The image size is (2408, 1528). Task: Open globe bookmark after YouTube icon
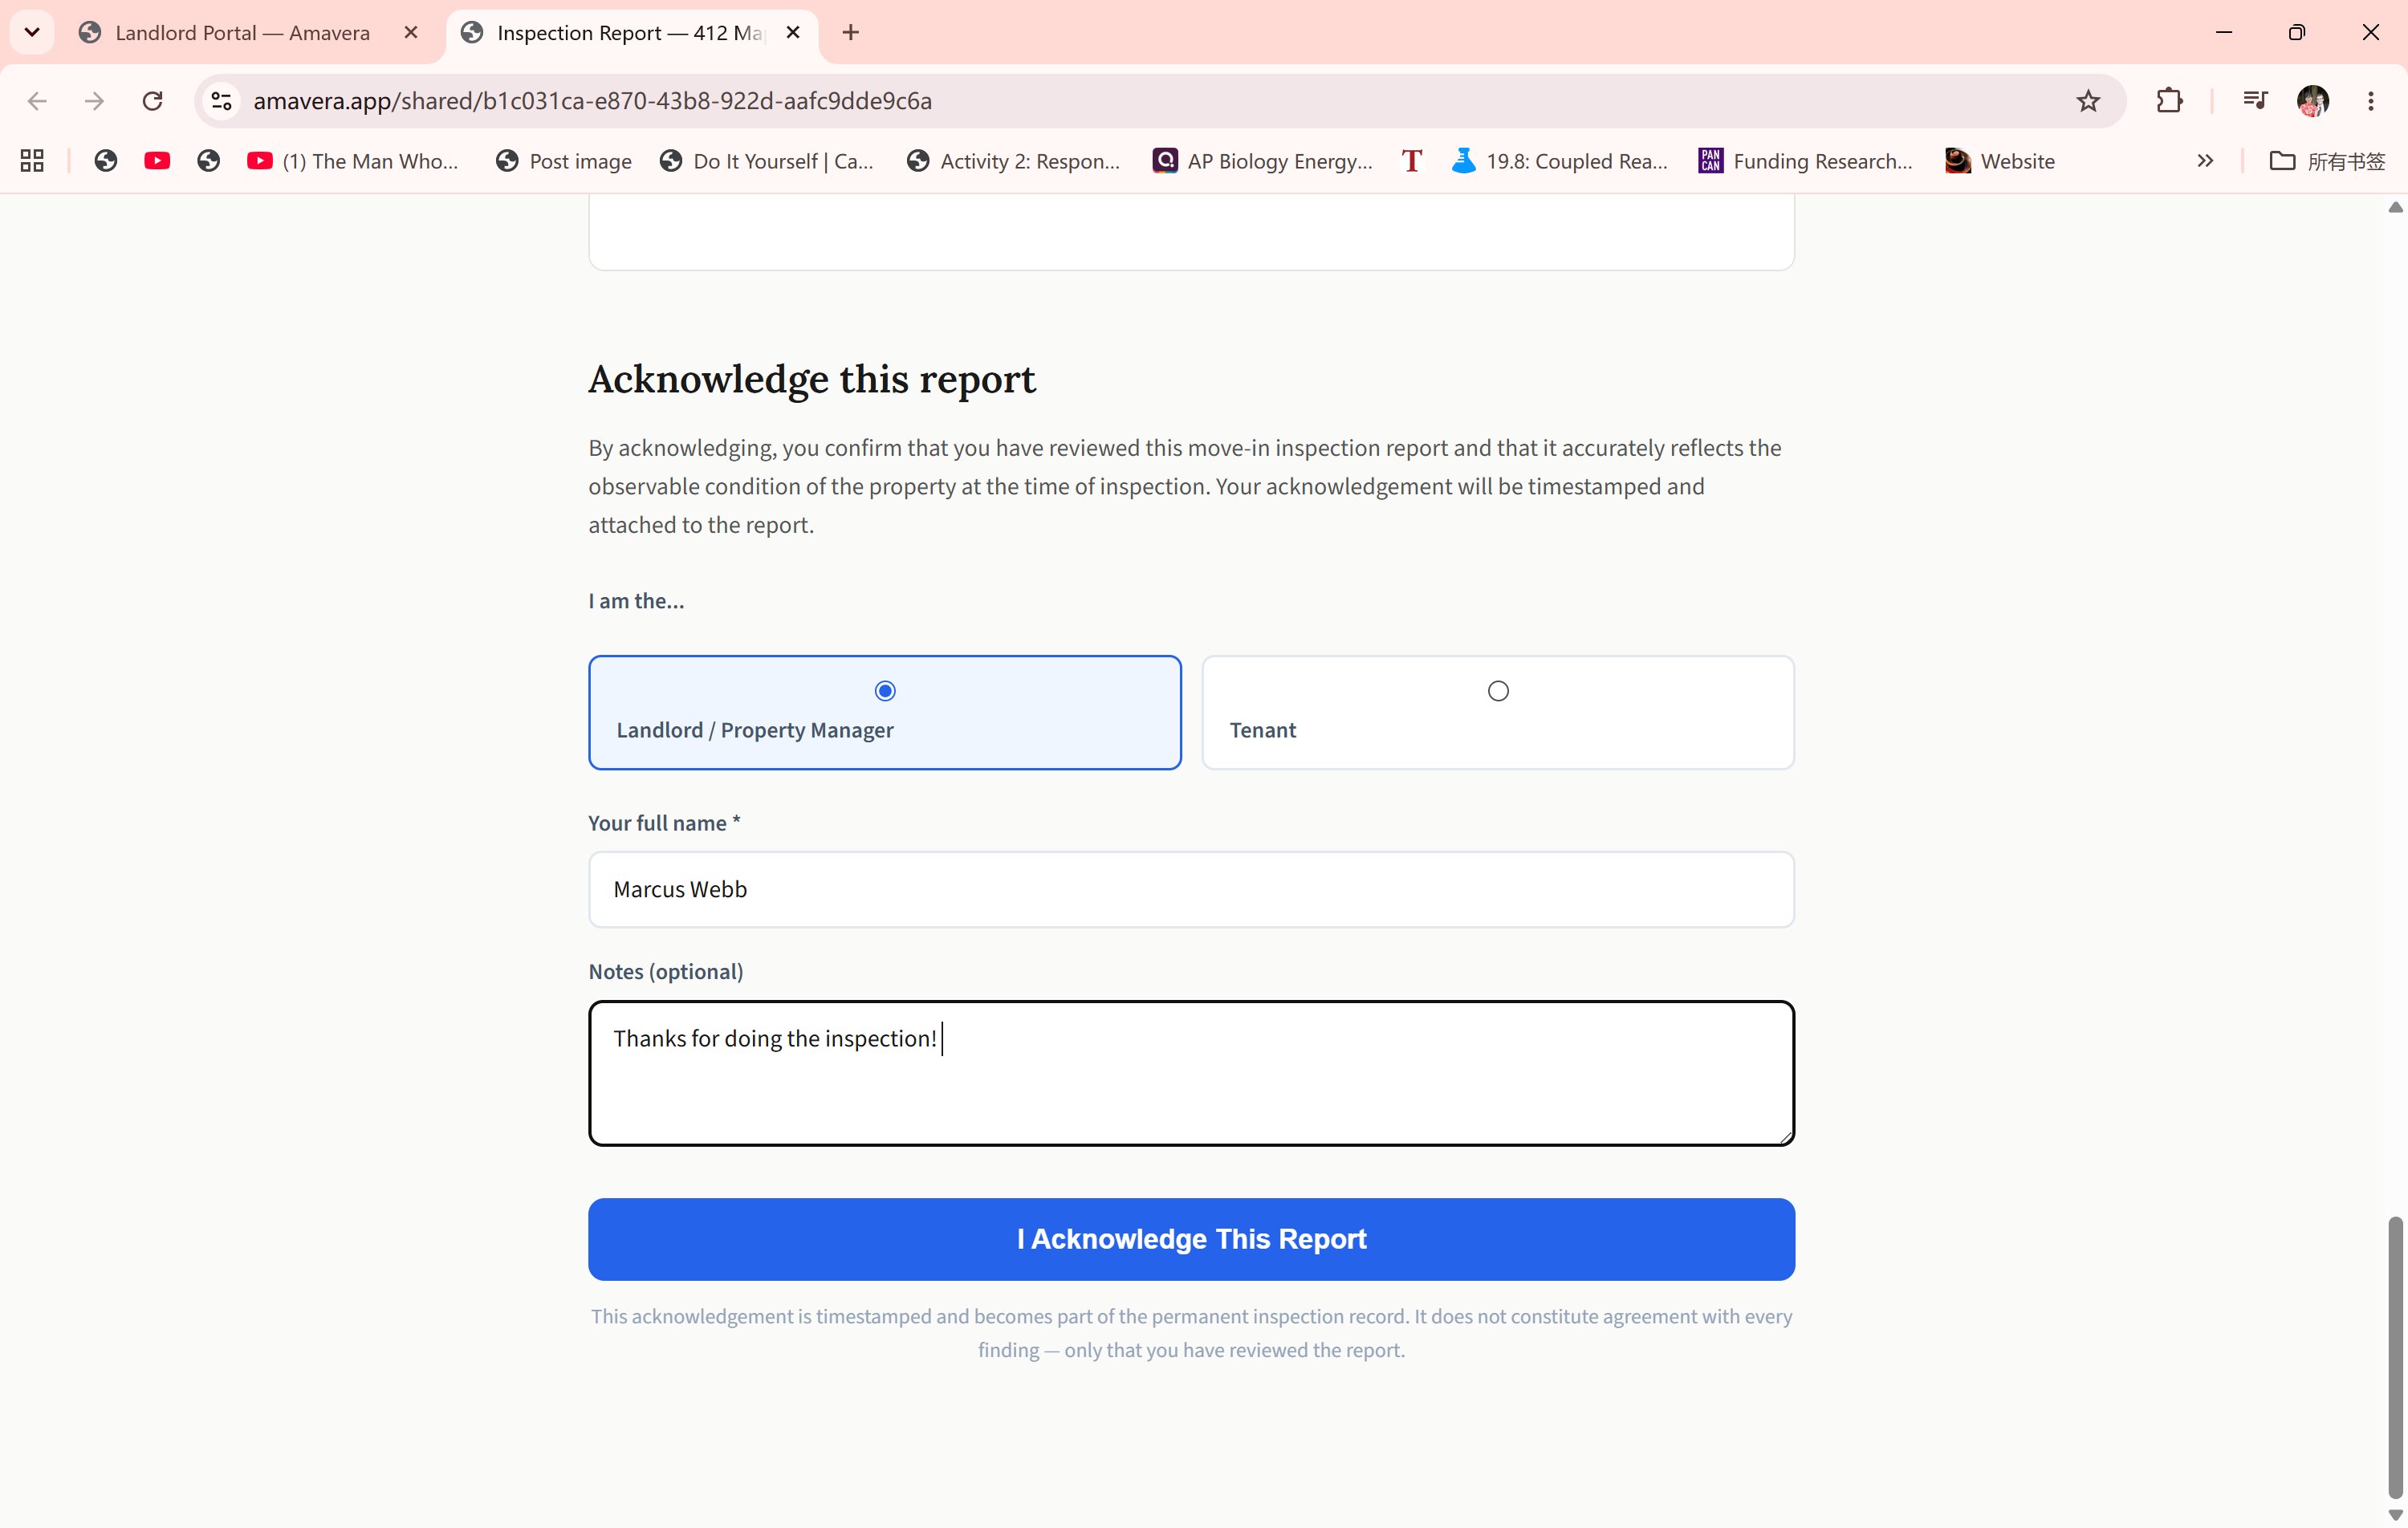click(x=208, y=161)
